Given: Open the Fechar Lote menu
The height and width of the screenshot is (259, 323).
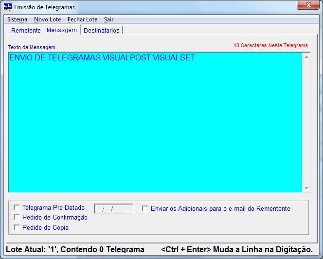Looking at the screenshot, I should [x=82, y=19].
